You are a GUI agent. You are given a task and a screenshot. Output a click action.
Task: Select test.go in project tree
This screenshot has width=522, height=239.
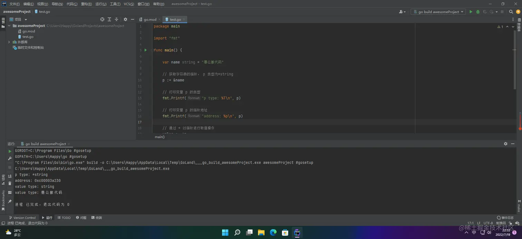coord(28,37)
